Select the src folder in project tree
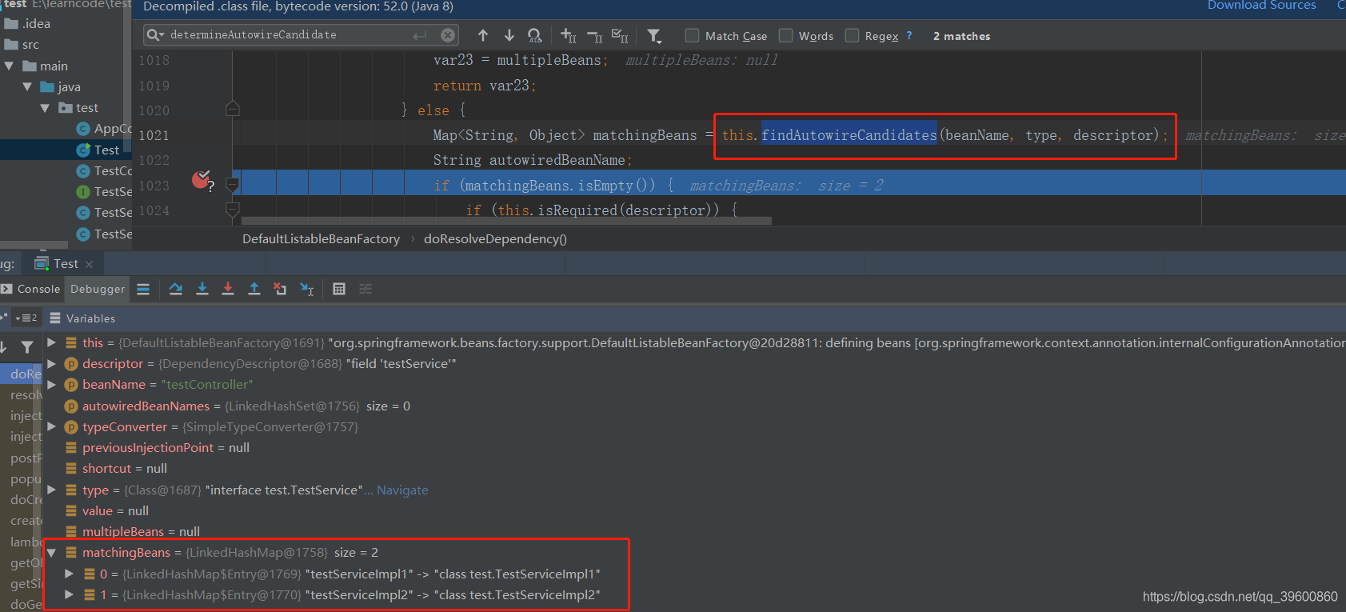Viewport: 1346px width, 612px height. point(22,45)
